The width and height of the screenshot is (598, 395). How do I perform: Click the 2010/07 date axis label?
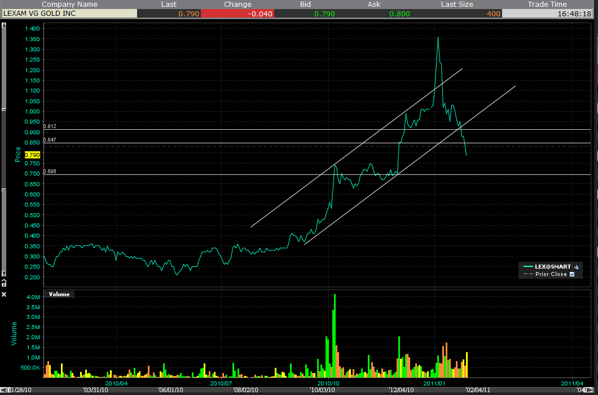point(221,383)
